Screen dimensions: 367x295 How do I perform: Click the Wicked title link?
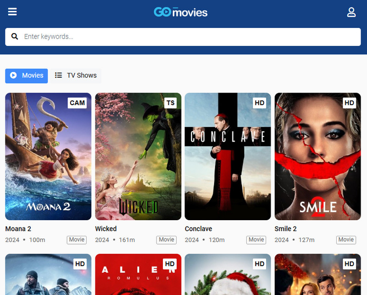coord(106,229)
